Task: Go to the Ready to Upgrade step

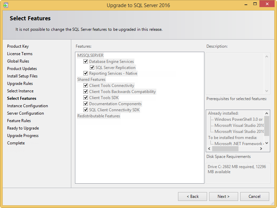Action: click(x=23, y=128)
